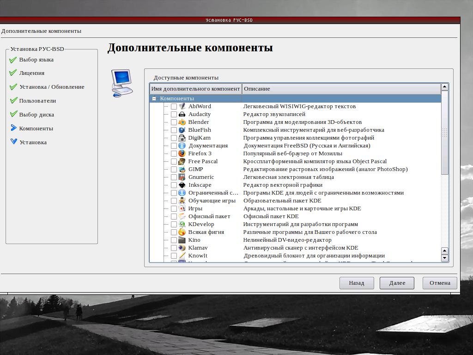
Task: Select the Пользователи step
Action: coord(37,101)
